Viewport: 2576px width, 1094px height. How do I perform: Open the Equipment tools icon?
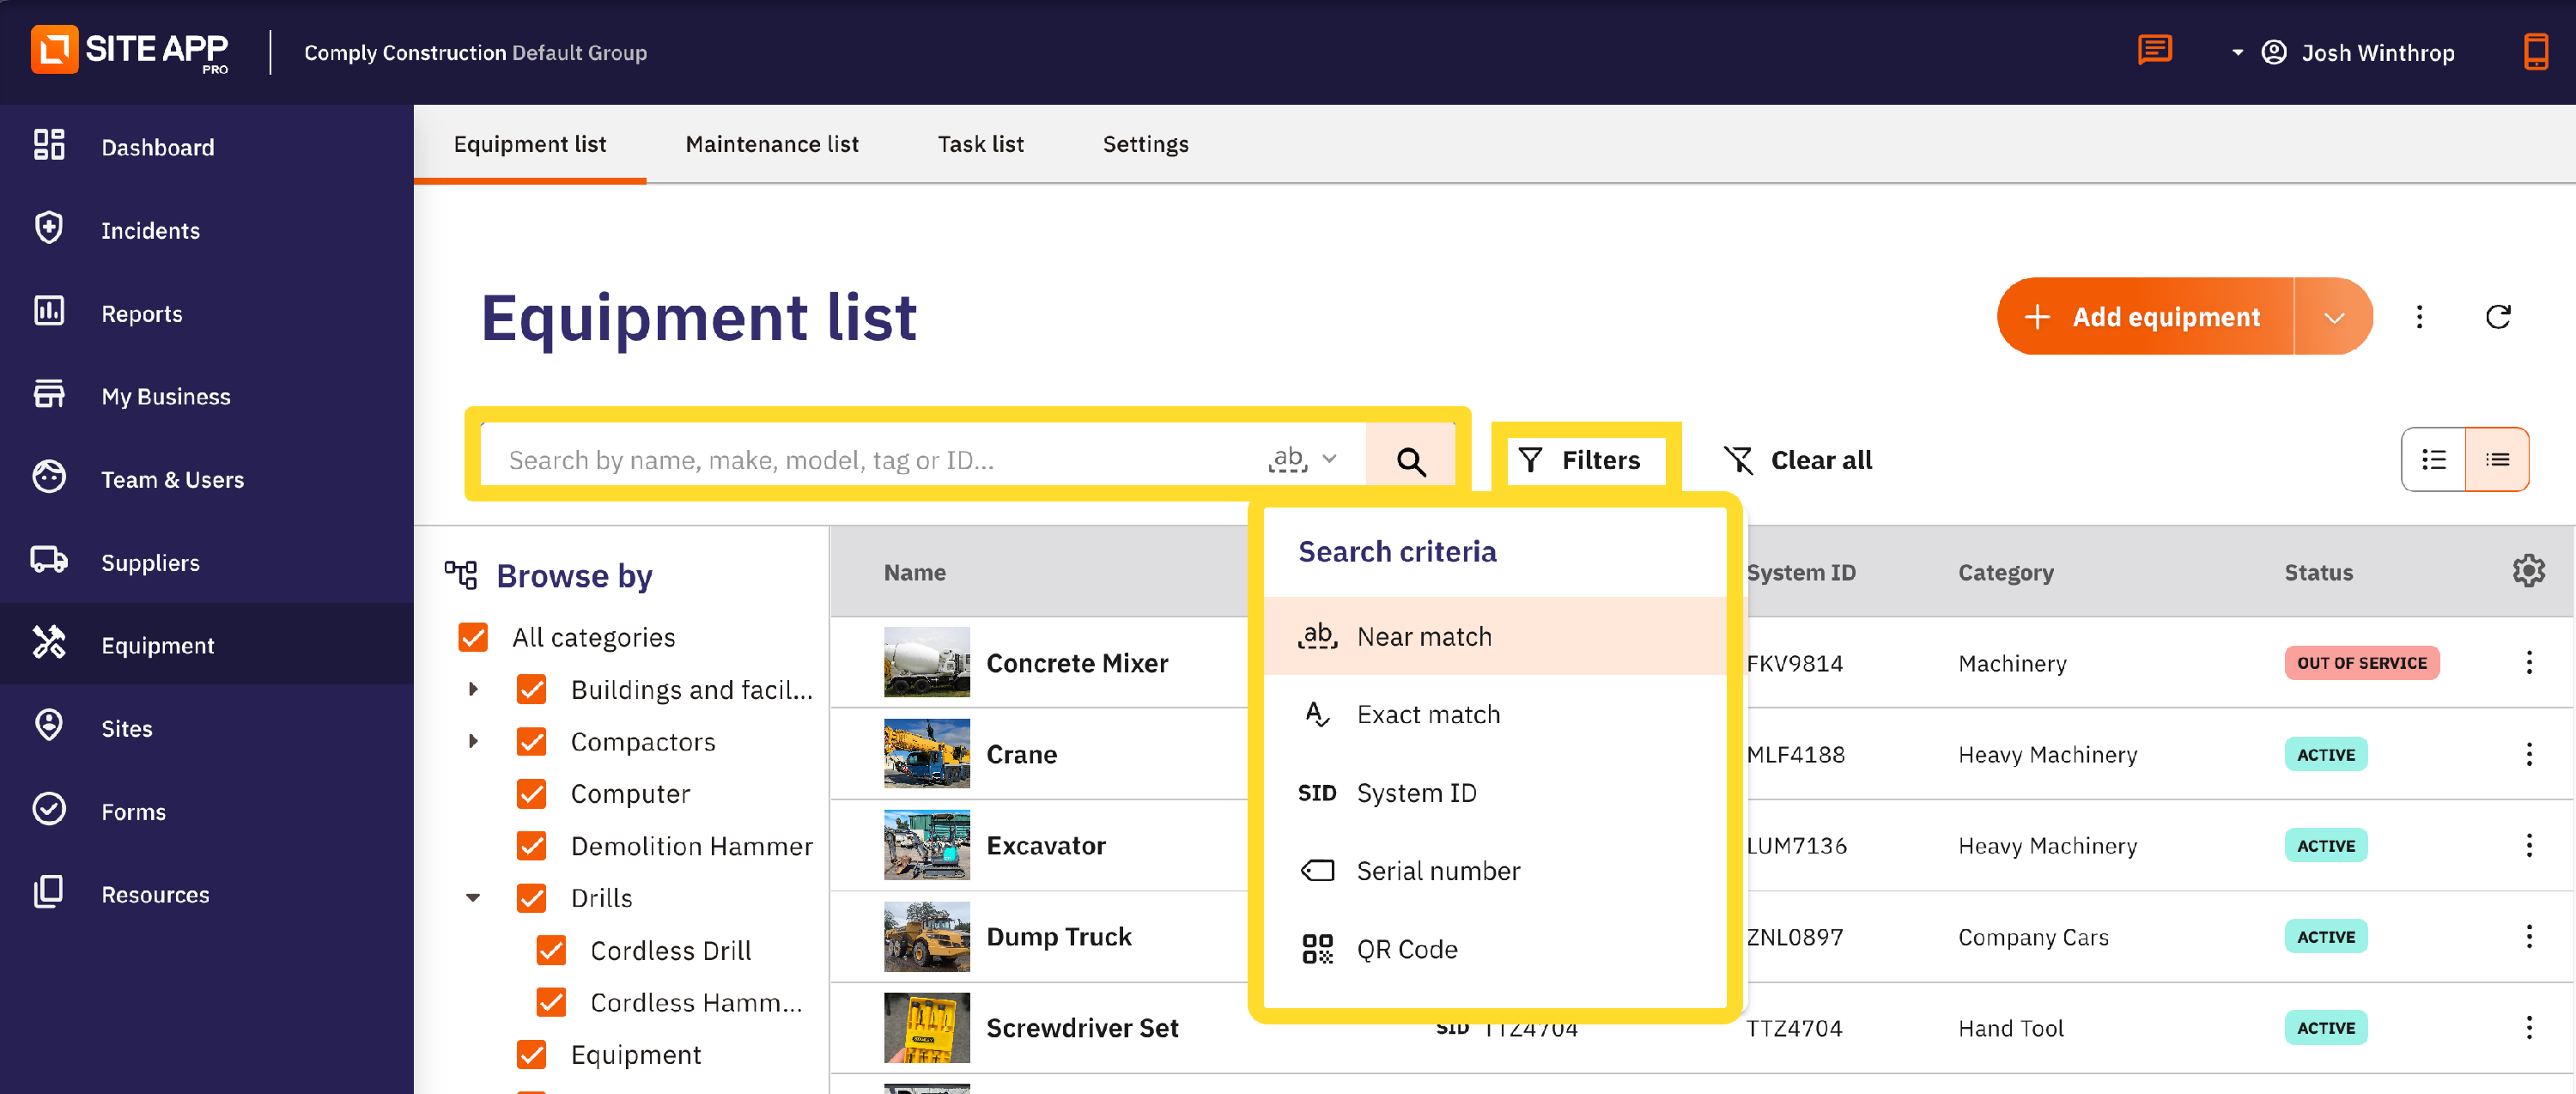(x=49, y=644)
